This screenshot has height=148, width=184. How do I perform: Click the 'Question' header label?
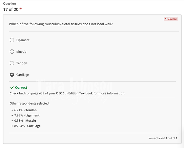coord(10,4)
